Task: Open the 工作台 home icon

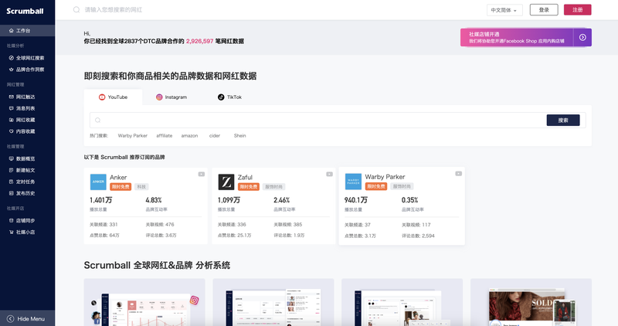Action: pos(11,30)
